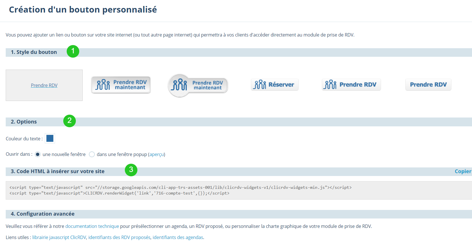Choose the rectangular 'Prendre RDV maintenant' button style

click(x=121, y=85)
